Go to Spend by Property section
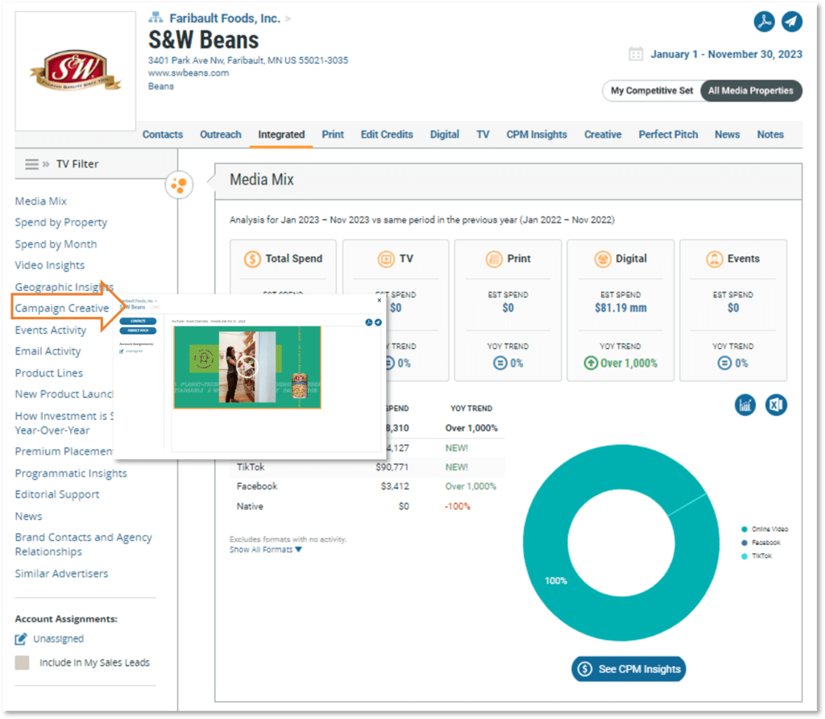The height and width of the screenshot is (719, 825). 61,222
